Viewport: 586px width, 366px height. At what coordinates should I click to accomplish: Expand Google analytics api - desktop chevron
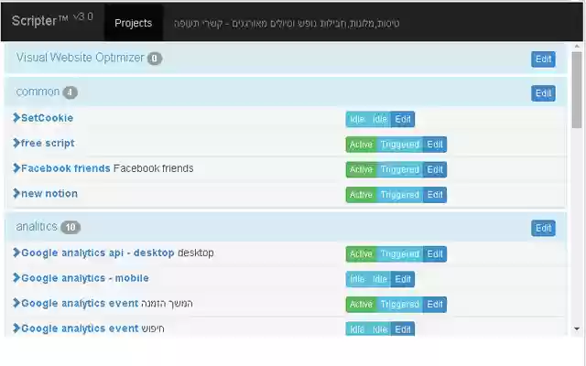[16, 253]
